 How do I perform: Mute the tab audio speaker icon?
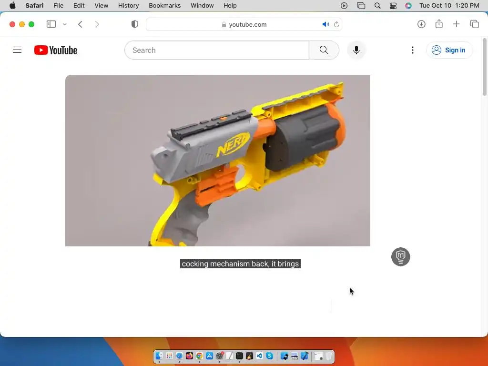[x=325, y=24]
